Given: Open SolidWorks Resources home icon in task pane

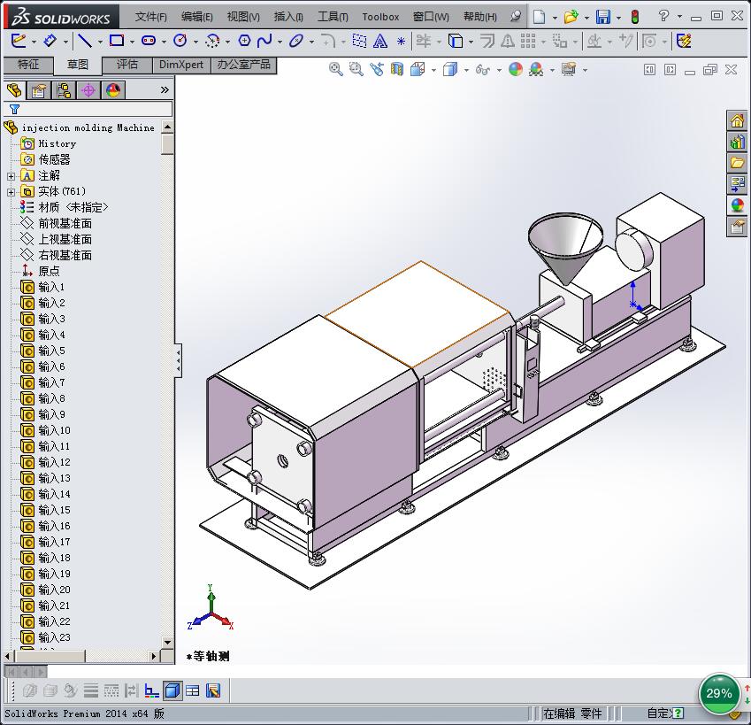Looking at the screenshot, I should point(737,121).
